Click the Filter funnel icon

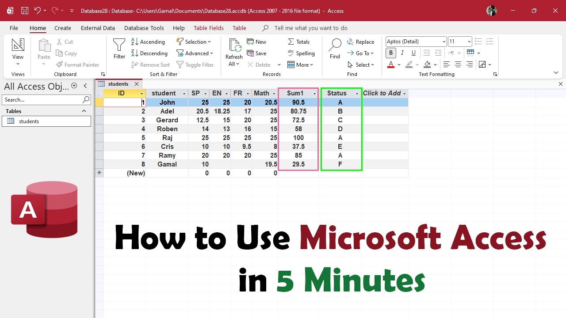(119, 45)
